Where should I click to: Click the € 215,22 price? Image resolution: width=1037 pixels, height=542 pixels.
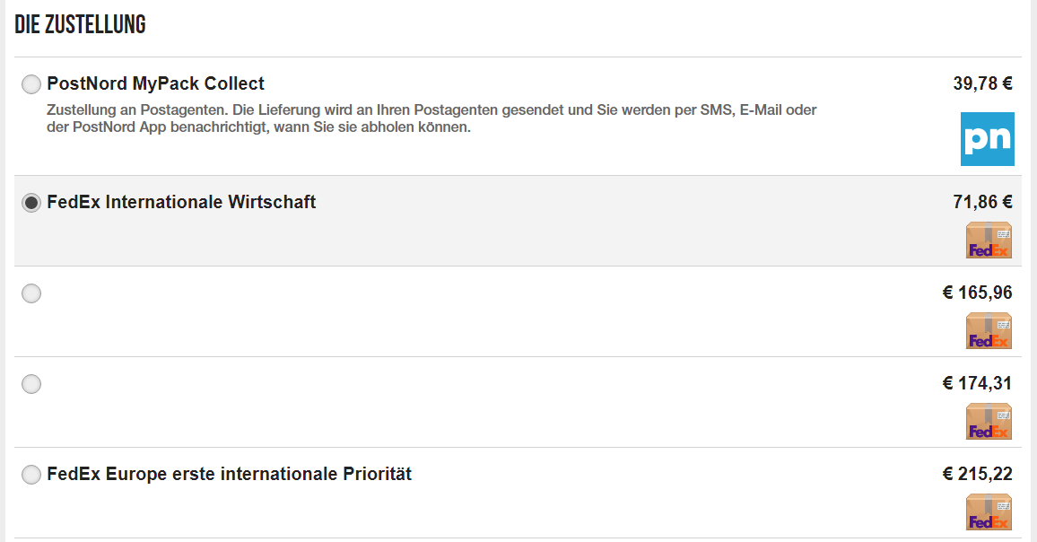(978, 474)
